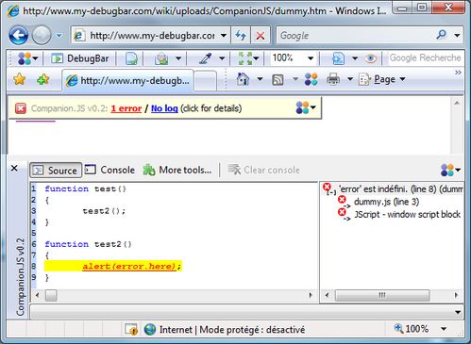The width and height of the screenshot is (471, 344).
Task: Click the Refresh page arrows icon
Action: (x=241, y=36)
